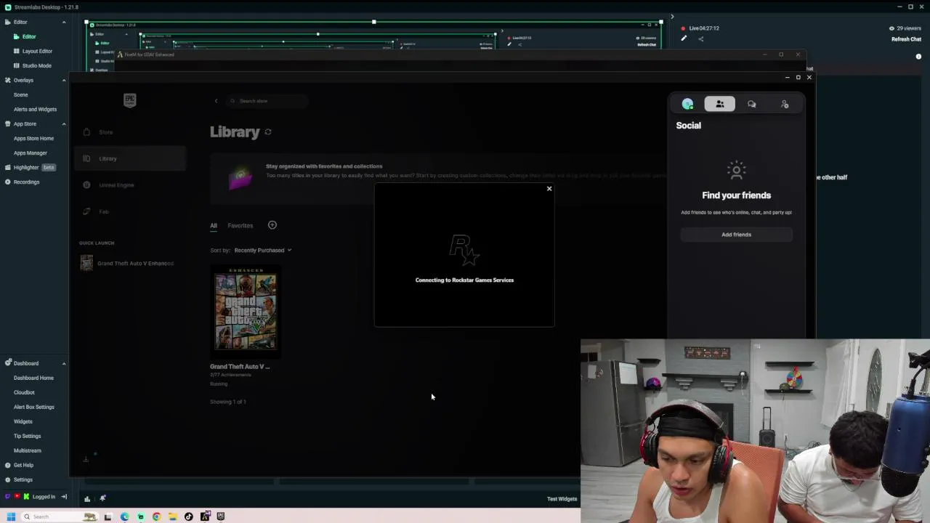The image size is (930, 523).
Task: Open Scene overlays in Streamlabs sidebar
Action: [20, 94]
